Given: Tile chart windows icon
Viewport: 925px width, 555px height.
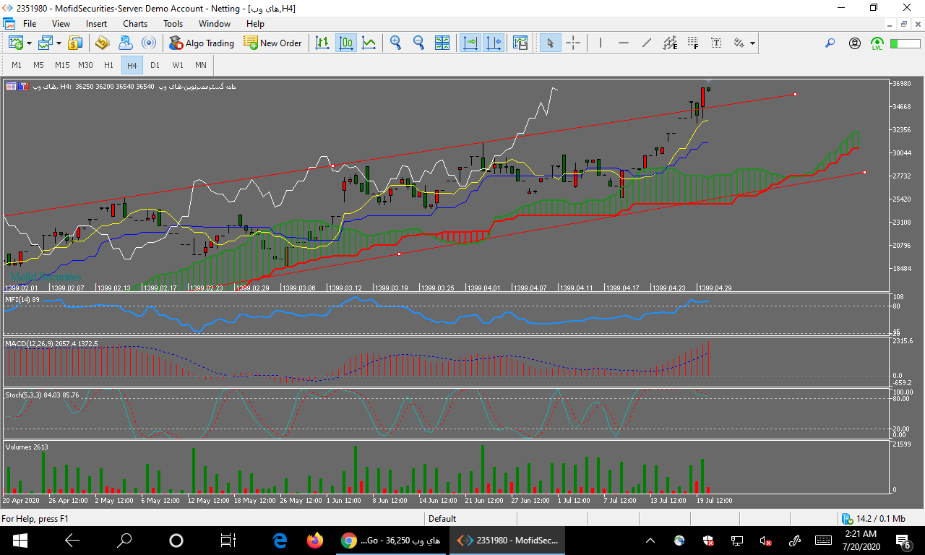Looking at the screenshot, I should (442, 43).
